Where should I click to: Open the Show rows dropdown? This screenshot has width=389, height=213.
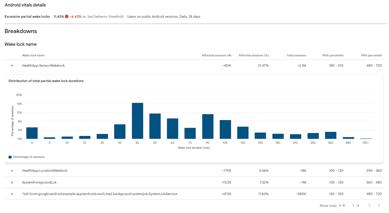click(x=342, y=206)
